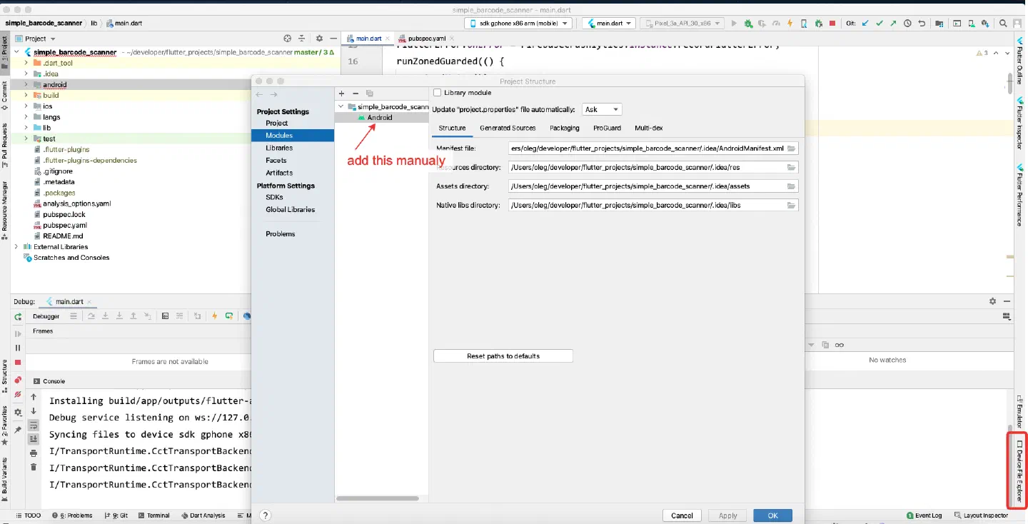Remove the selected module with the minus icon

[x=356, y=94]
